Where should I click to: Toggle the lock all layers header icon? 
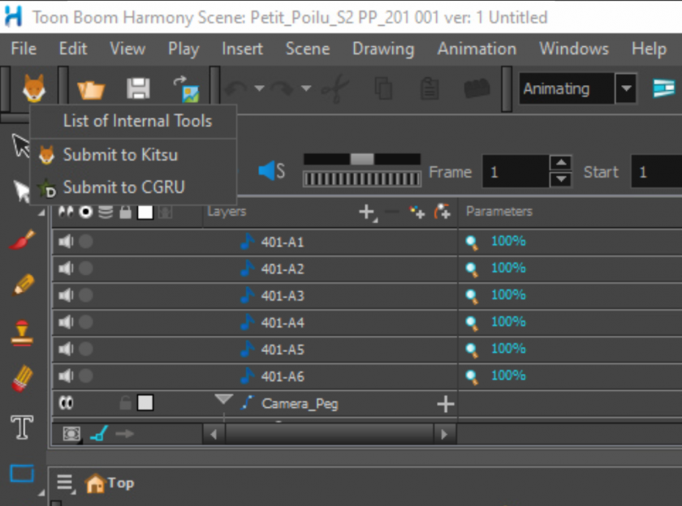tap(125, 212)
